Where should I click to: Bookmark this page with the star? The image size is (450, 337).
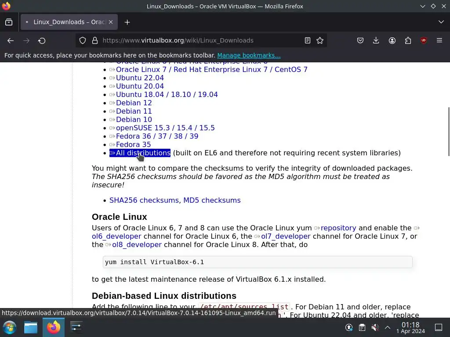320,40
